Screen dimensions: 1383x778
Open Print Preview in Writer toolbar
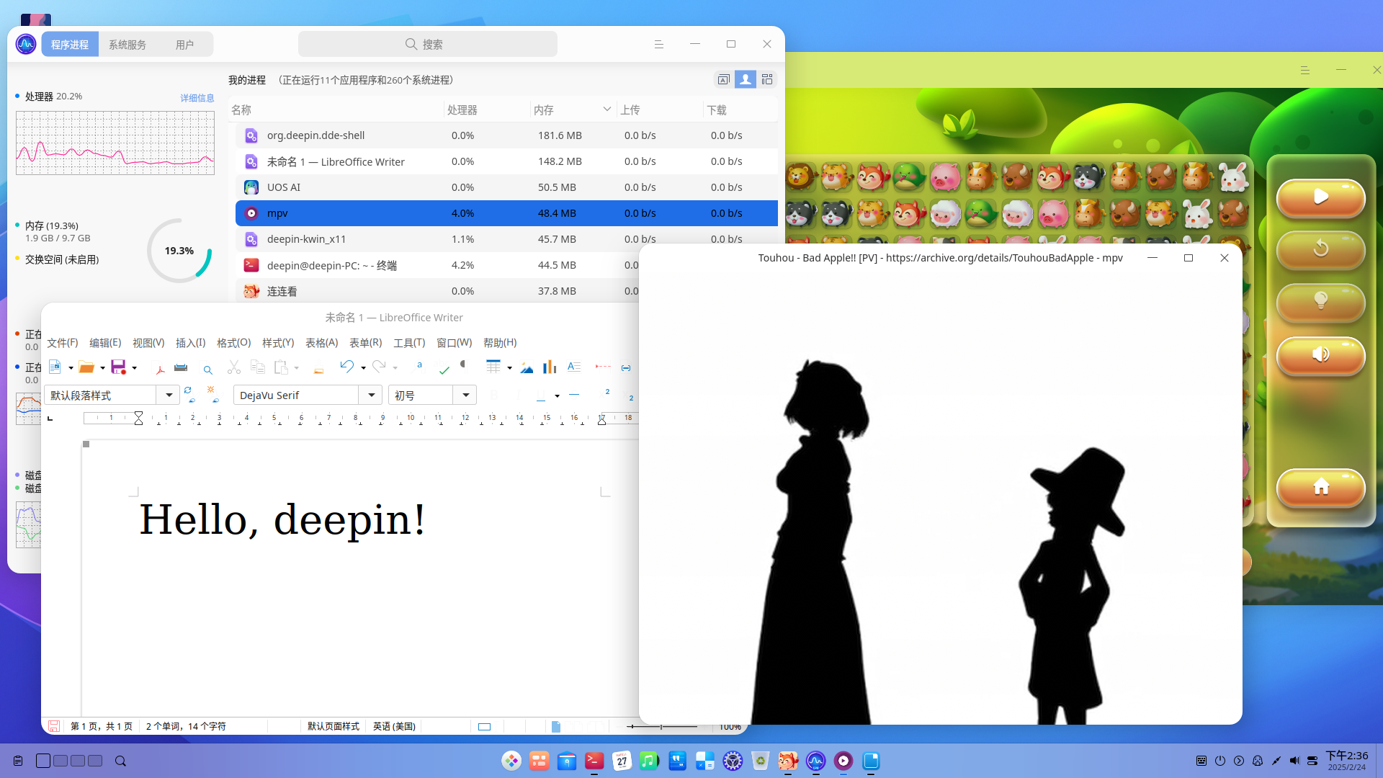pos(207,369)
